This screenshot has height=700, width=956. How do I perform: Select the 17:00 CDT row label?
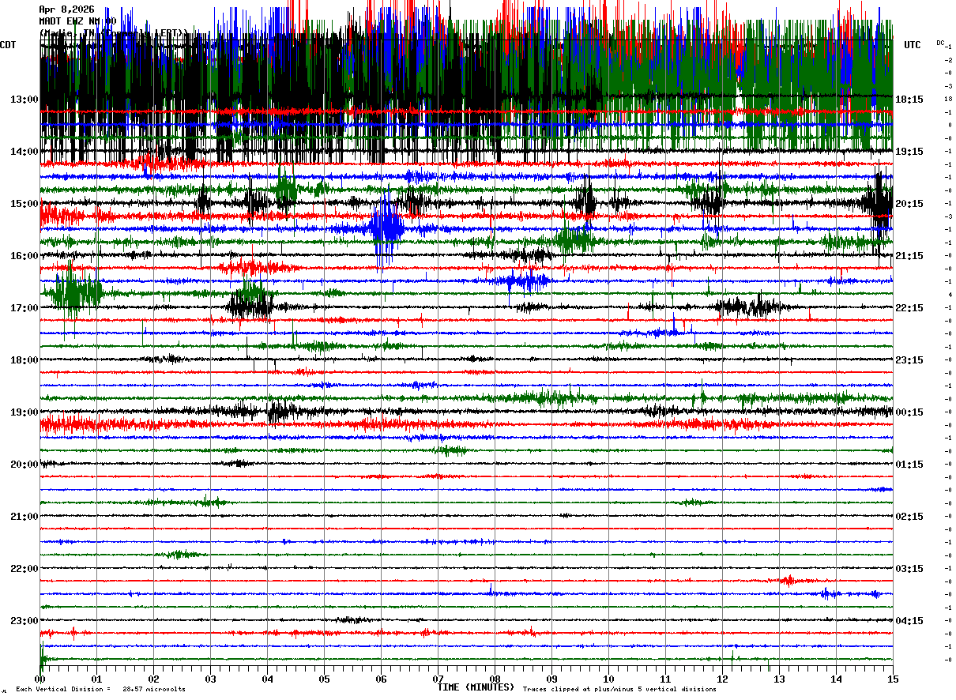tap(24, 308)
